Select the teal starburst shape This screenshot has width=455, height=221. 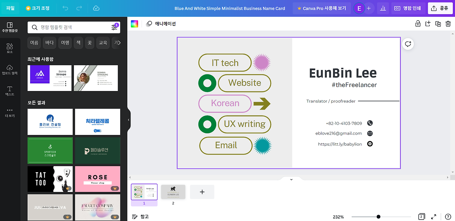(x=262, y=146)
